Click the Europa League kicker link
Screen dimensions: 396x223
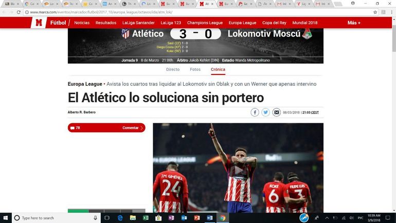[x=85, y=84]
